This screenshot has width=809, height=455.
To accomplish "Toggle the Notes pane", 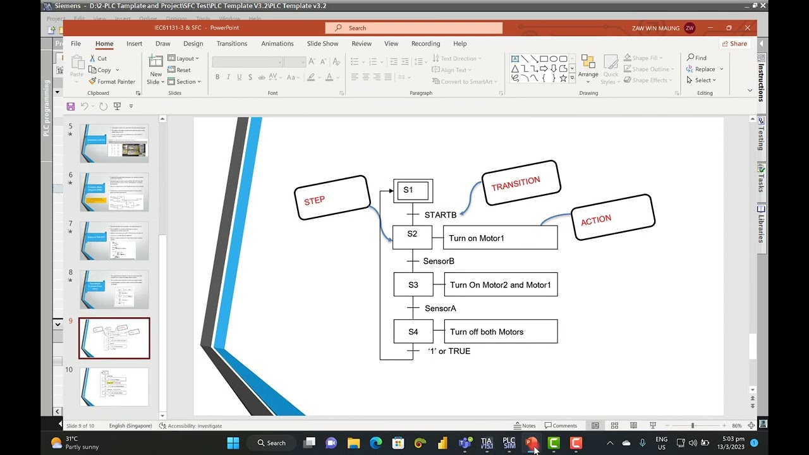I will 525,425.
